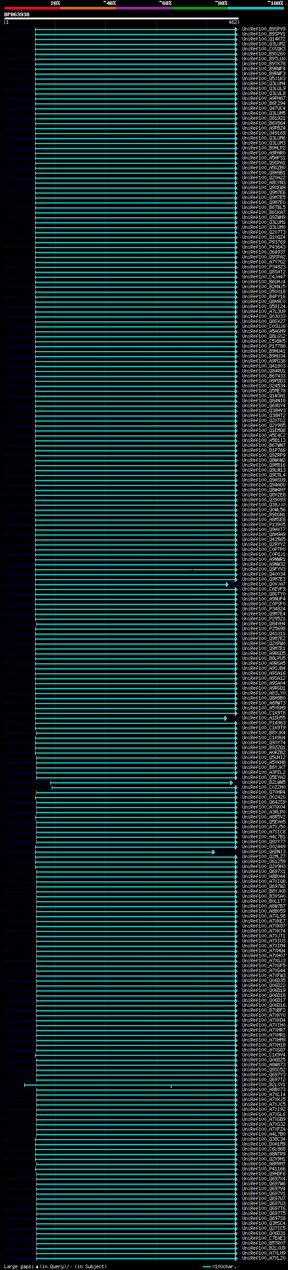This screenshot has height=1270, width=288.
Task: Open hit UniRef100_B9SPV9
Action: 263,29
